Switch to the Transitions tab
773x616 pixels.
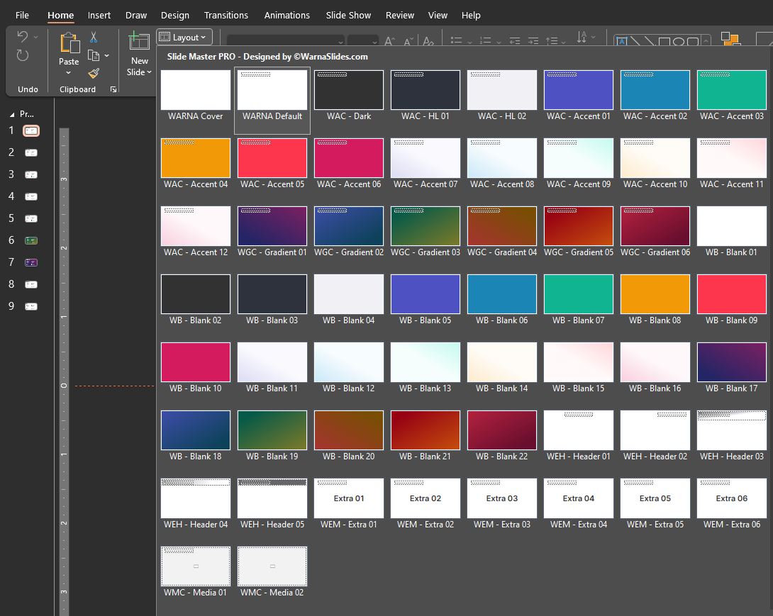226,15
